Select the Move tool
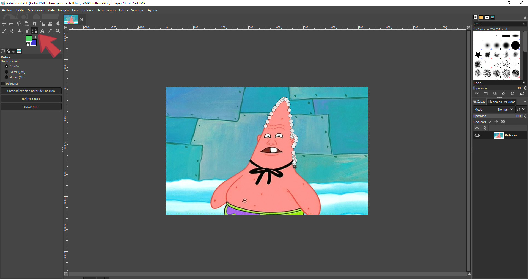This screenshot has height=279, width=528. (x=4, y=24)
